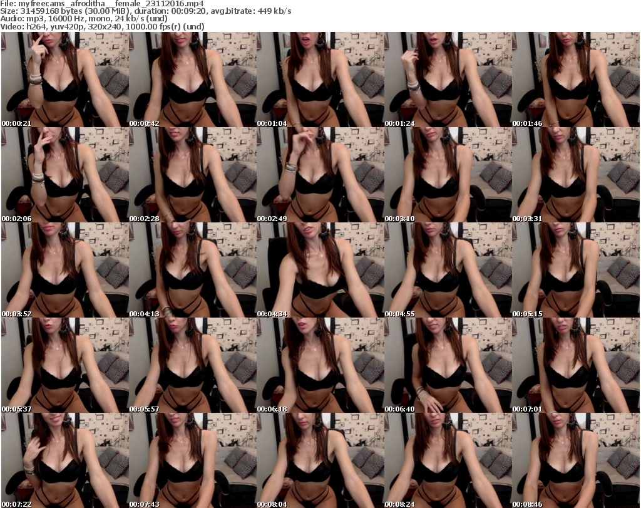Pick the frame stamped 00:04:55
The image size is (641, 508).
(x=448, y=270)
